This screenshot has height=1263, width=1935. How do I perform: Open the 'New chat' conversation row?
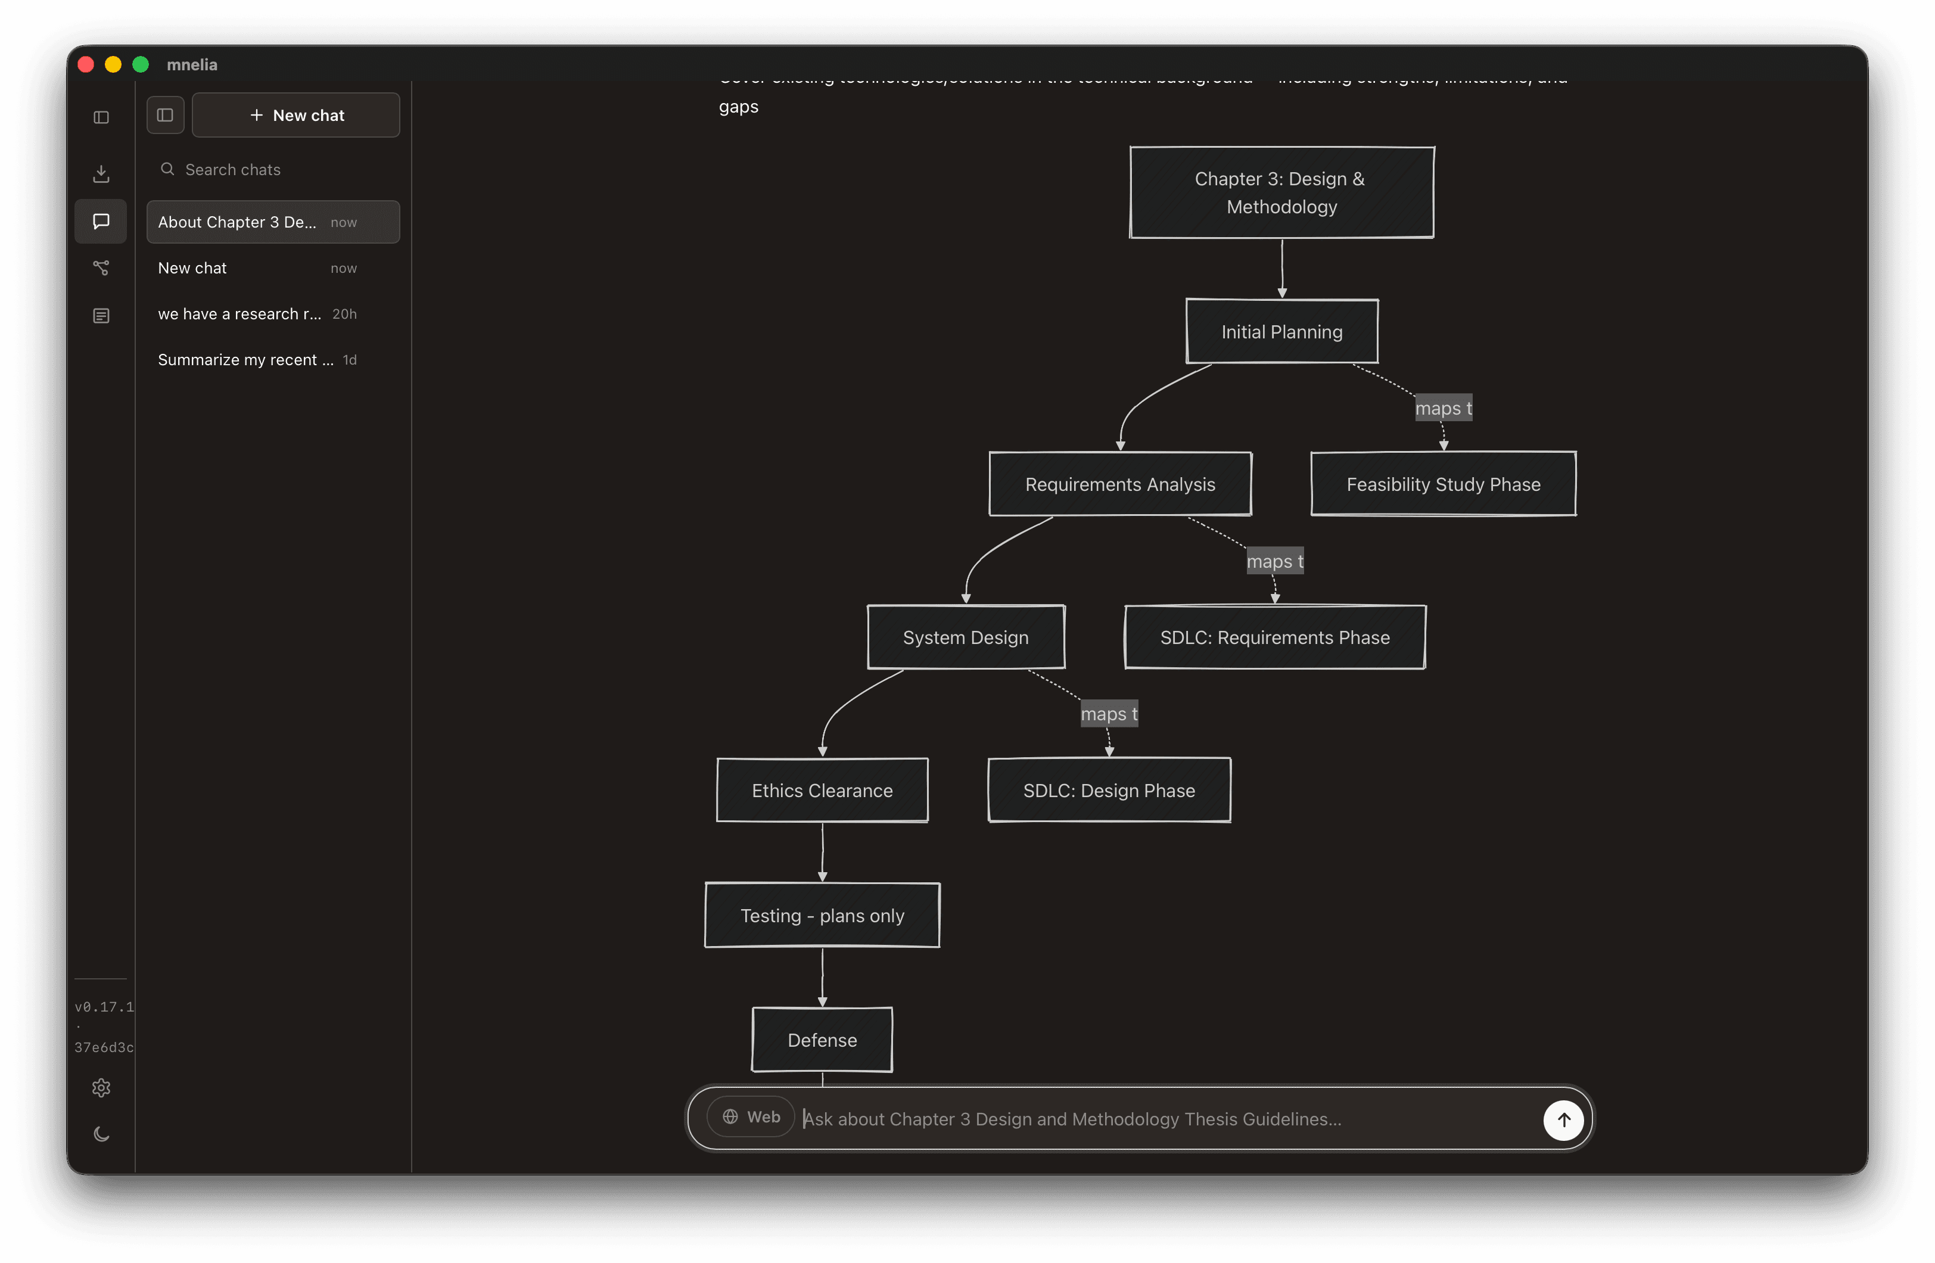272,267
